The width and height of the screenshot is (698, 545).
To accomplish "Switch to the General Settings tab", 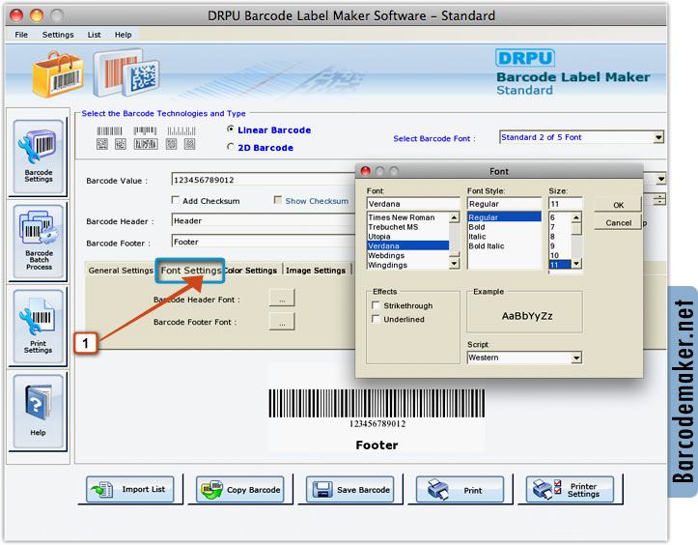I will click(x=120, y=270).
